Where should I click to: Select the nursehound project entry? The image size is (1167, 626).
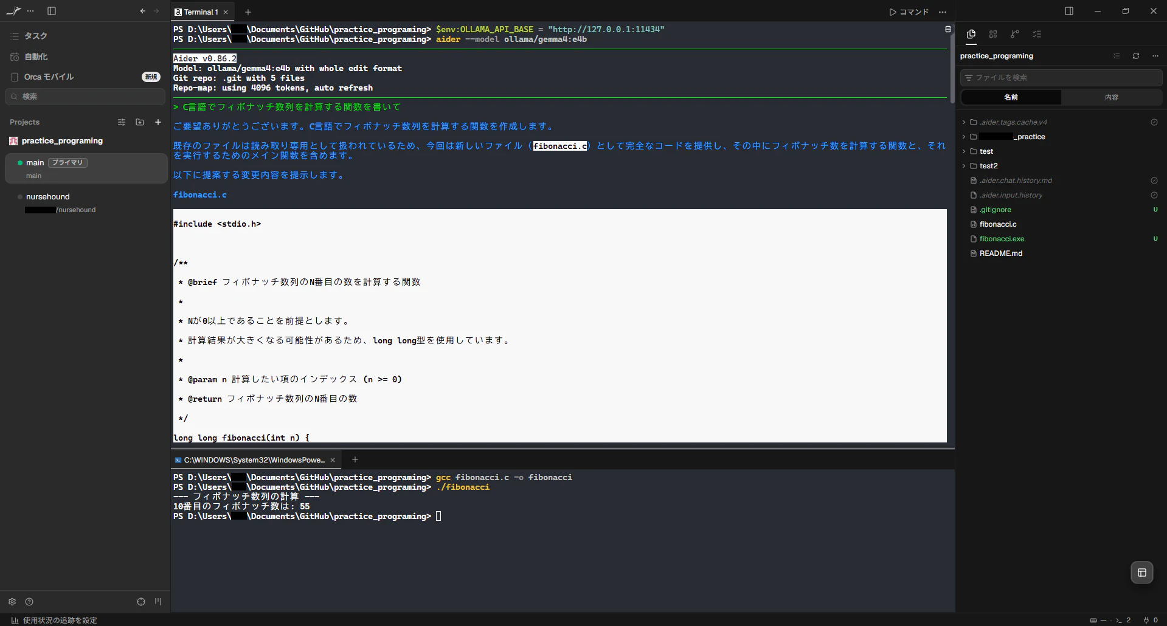pos(86,202)
